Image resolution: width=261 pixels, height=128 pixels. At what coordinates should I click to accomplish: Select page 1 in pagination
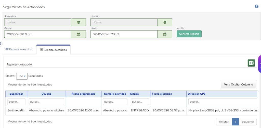coord(236,122)
